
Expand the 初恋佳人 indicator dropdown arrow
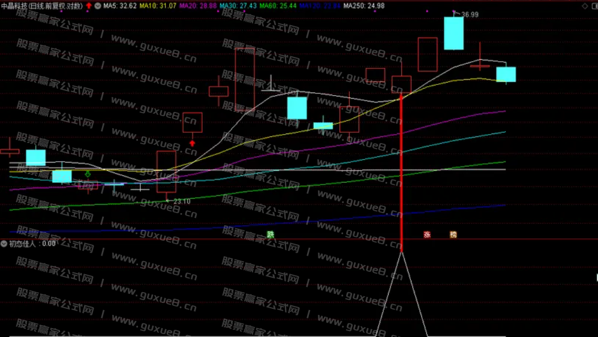tap(4, 244)
